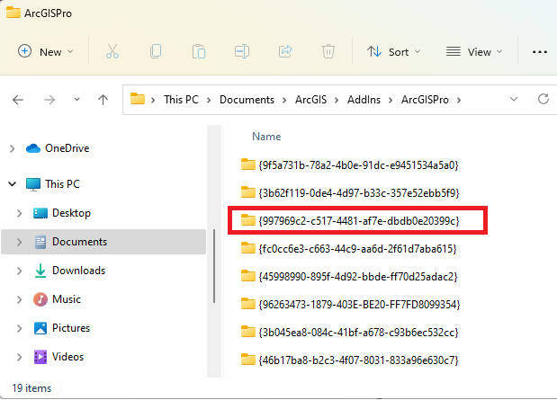Click the Delete trash can icon
Screen dimensions: 557x400
click(328, 52)
